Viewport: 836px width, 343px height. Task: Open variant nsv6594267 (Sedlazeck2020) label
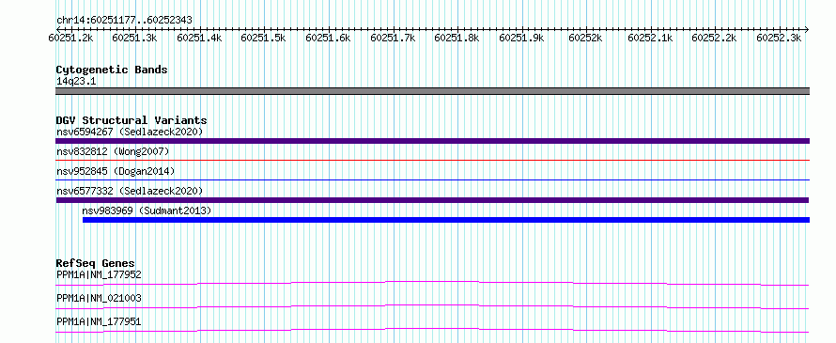130,132
